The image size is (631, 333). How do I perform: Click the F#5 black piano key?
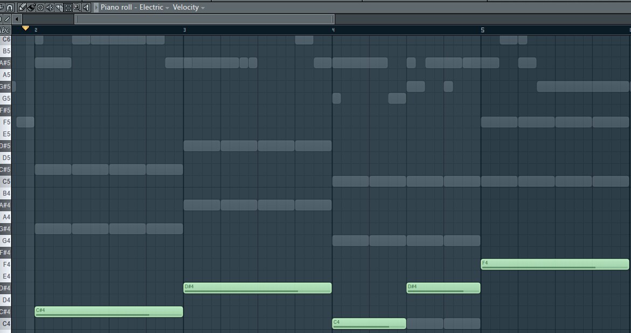click(x=5, y=110)
